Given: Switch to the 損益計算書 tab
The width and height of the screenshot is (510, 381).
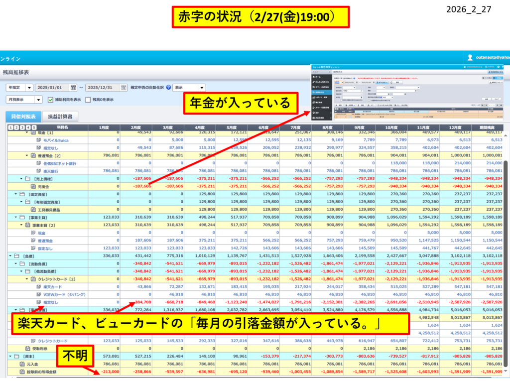Looking at the screenshot, I should [x=59, y=117].
